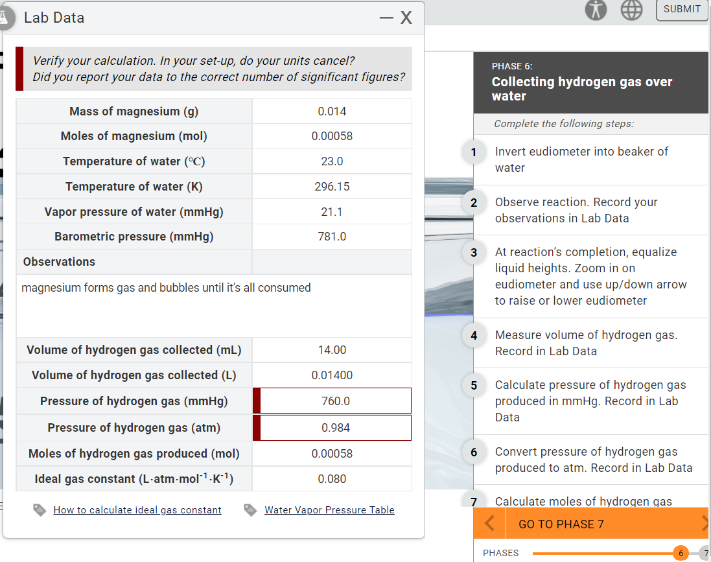711x562 pixels.
Task: Select the Mass of magnesium value cell
Action: [332, 110]
